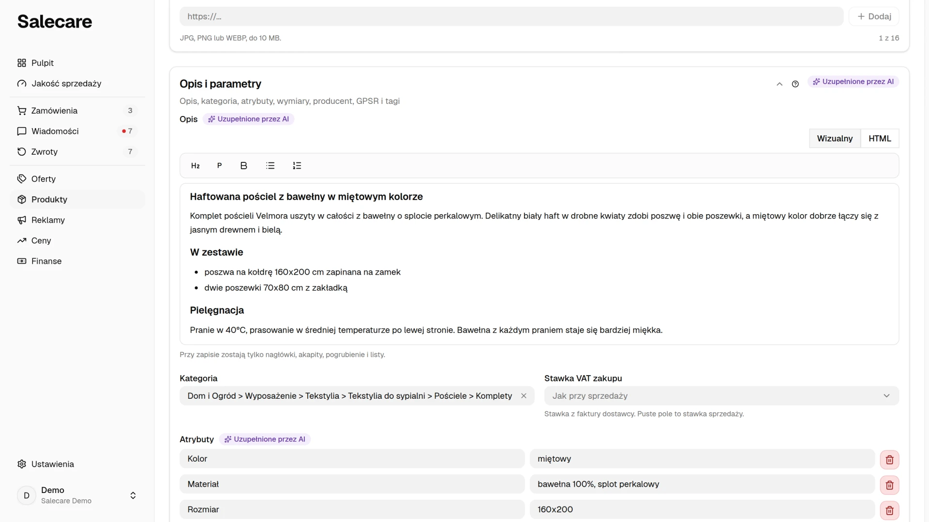The width and height of the screenshot is (929, 522).
Task: Select Produkty in the sidebar
Action: coord(77,200)
